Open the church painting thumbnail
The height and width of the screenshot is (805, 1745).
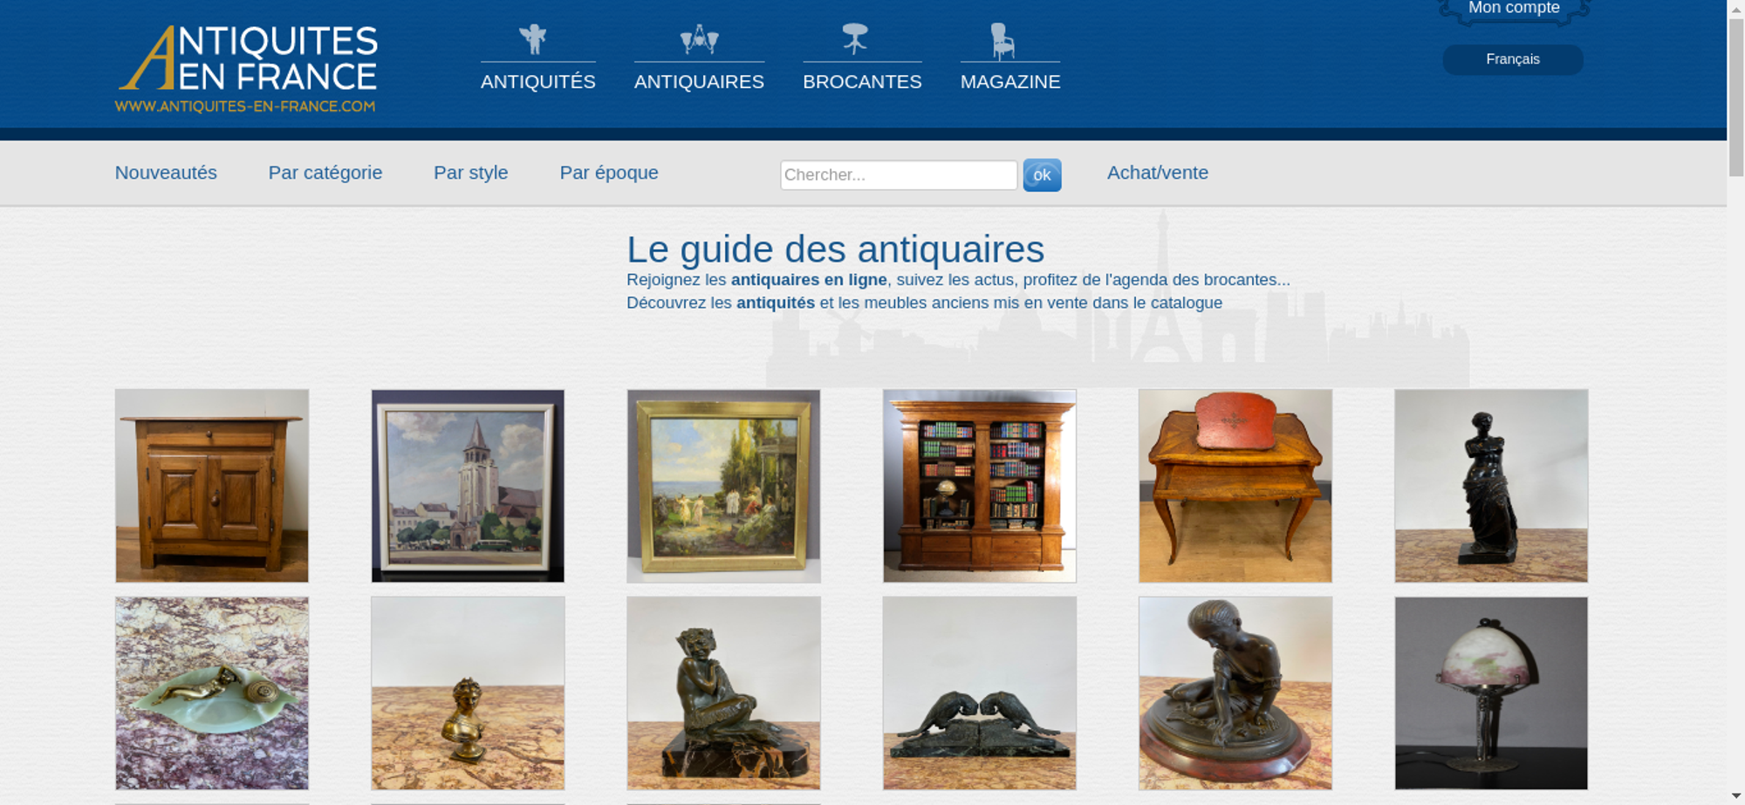pos(468,486)
